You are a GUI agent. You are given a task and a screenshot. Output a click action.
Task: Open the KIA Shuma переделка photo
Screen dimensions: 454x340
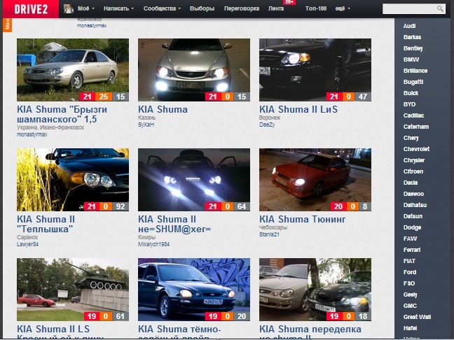[x=315, y=290]
